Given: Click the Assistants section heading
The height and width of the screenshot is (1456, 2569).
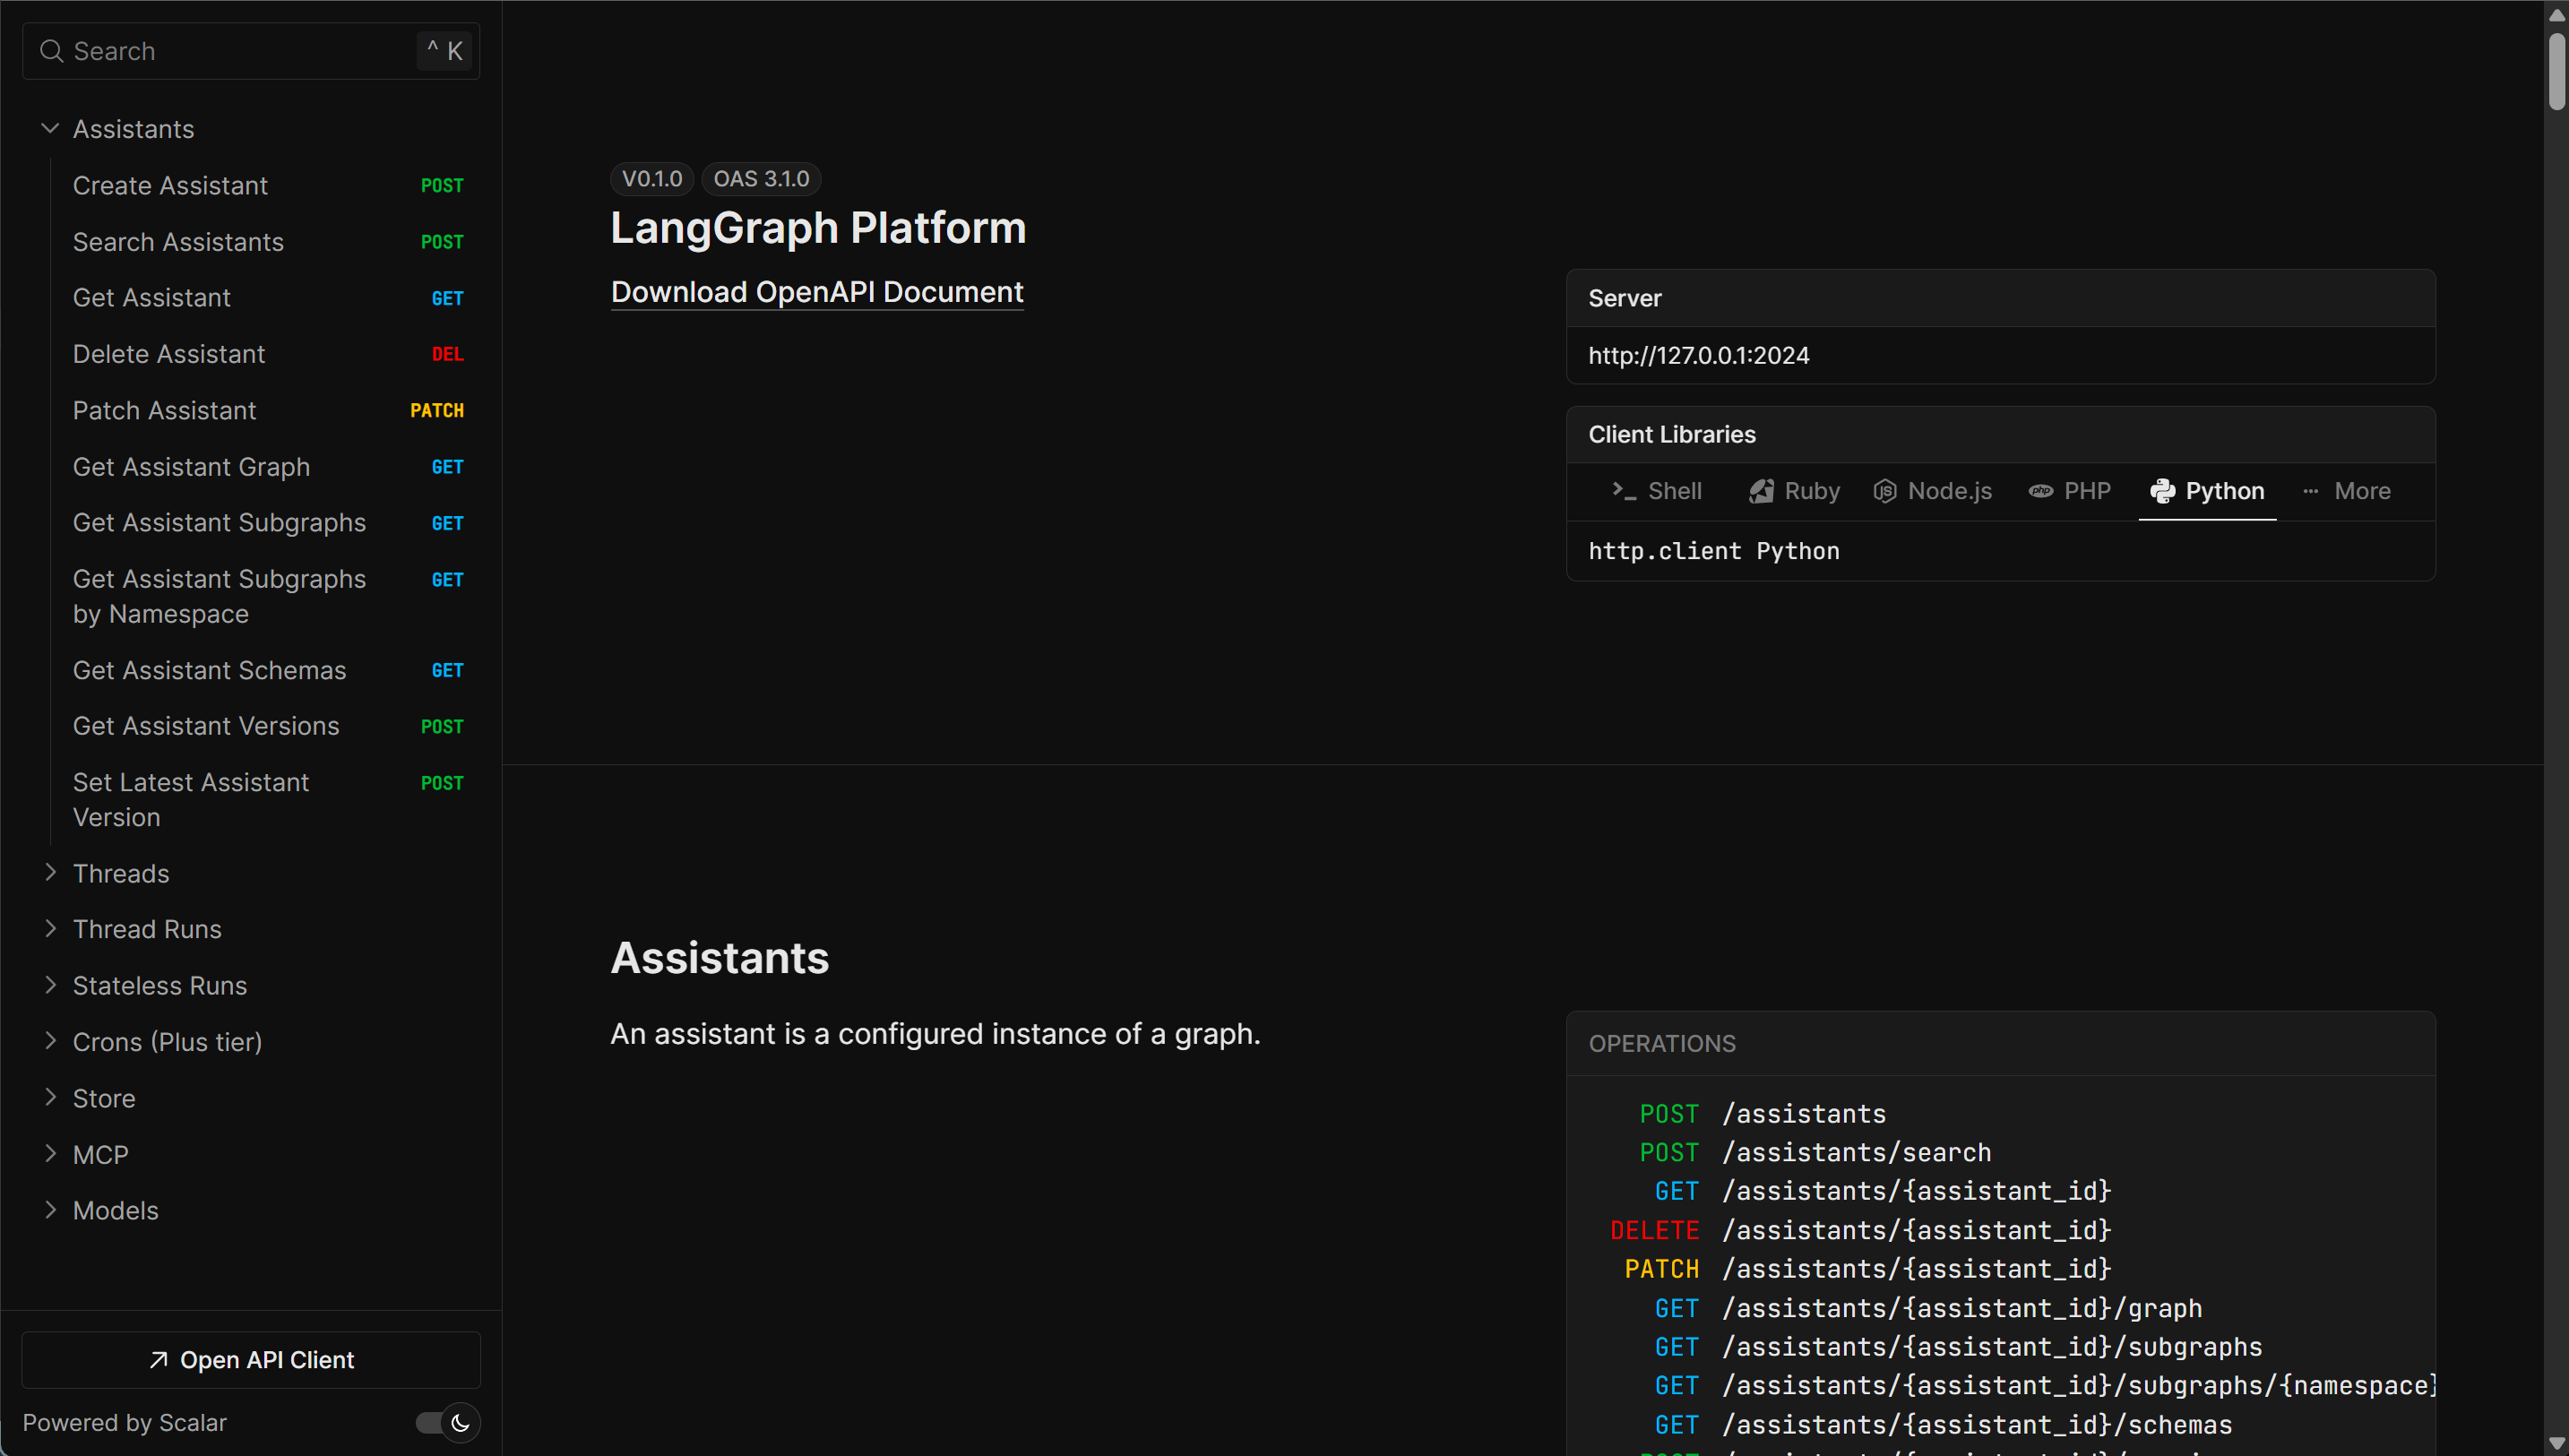Looking at the screenshot, I should (x=720, y=958).
